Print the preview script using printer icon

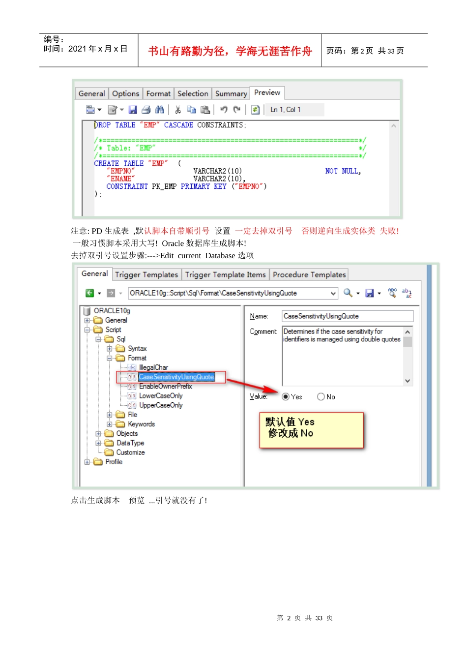click(x=146, y=109)
